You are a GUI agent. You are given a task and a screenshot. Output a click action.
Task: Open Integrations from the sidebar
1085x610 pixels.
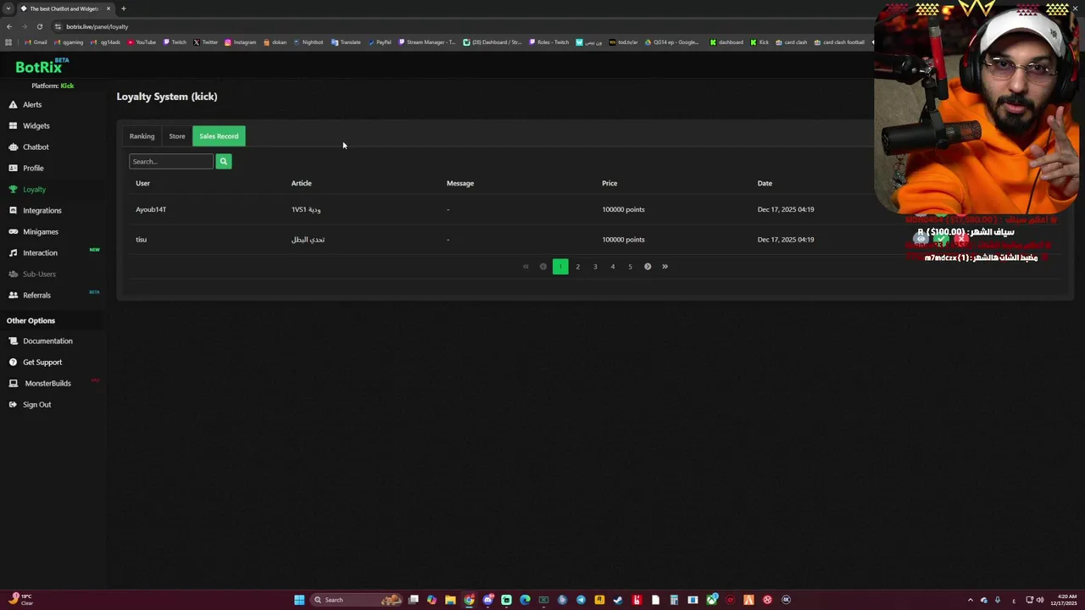pyautogui.click(x=42, y=210)
